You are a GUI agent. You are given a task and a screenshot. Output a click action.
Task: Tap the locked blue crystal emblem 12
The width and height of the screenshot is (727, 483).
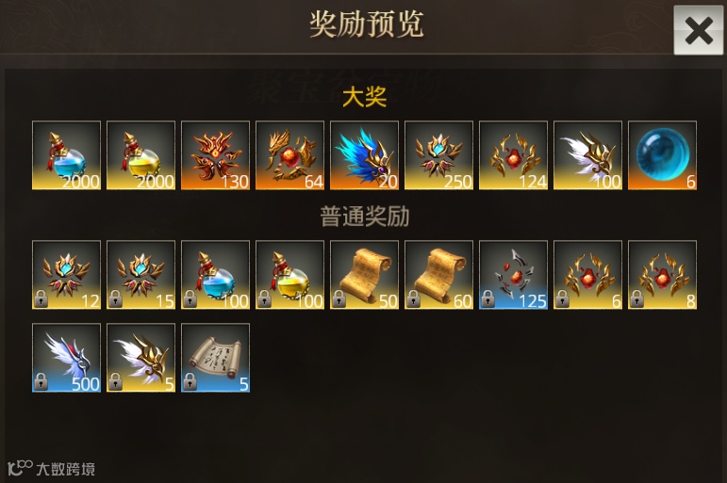tap(66, 275)
